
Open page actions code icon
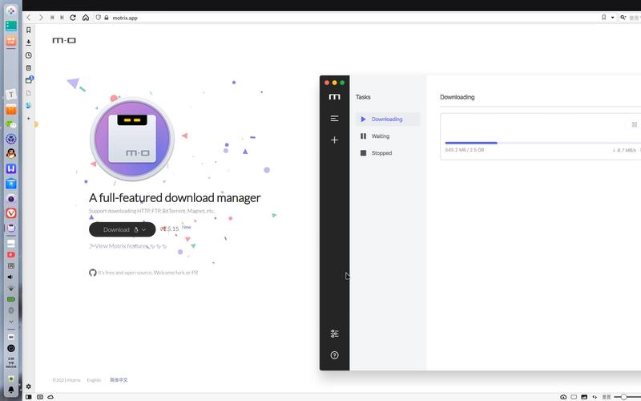(595, 397)
